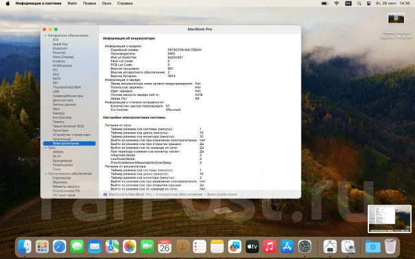Open Apple TV app in Dock

[x=252, y=247]
